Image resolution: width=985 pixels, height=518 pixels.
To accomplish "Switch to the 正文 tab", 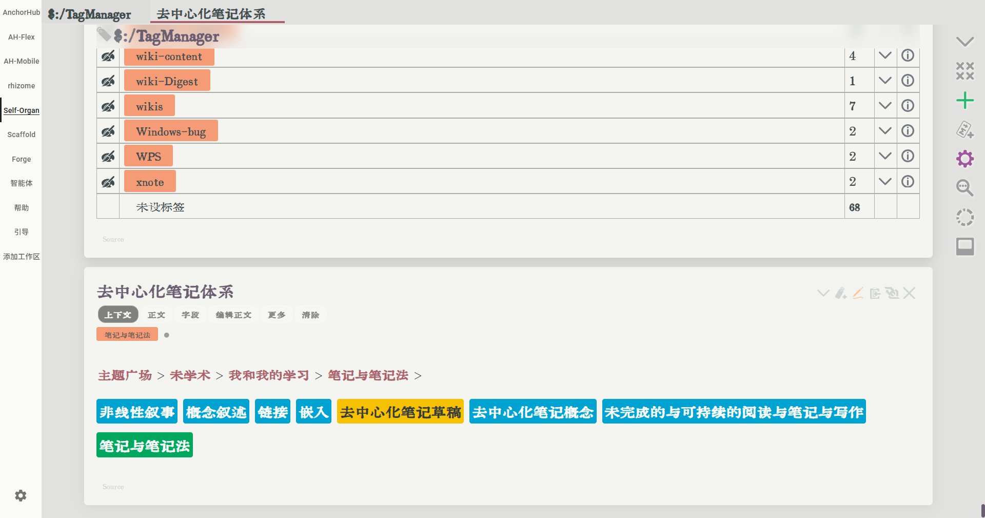I will click(156, 314).
